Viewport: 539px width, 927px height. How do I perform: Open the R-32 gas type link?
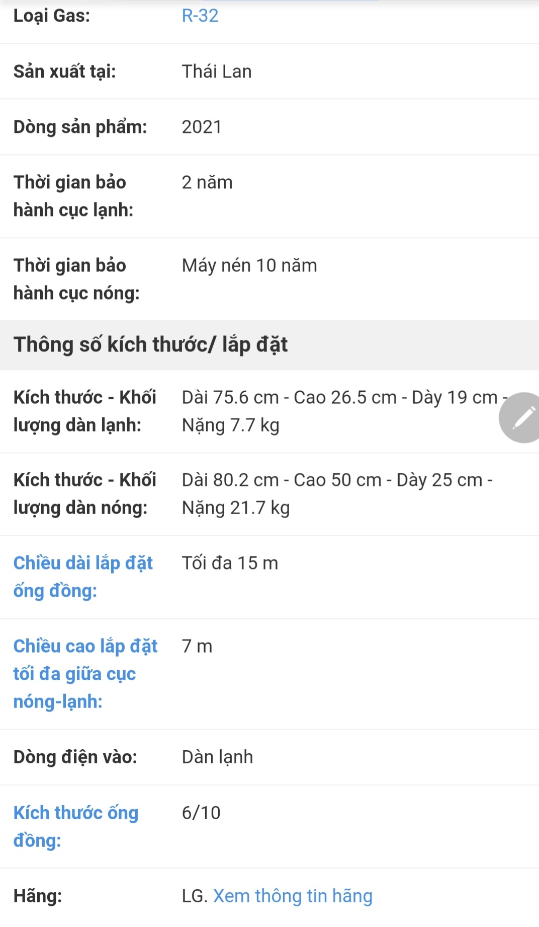point(200,16)
